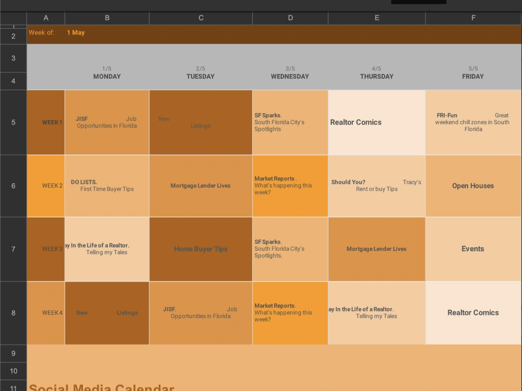
Task: Select column C header
Action: click(201, 18)
